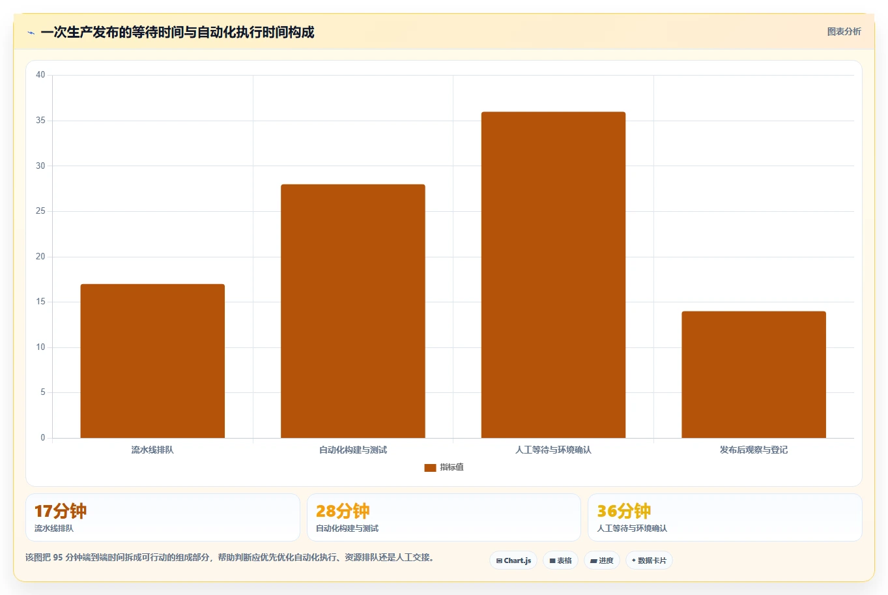
Task: Click the icon inside the 进度 chip
Action: click(594, 560)
